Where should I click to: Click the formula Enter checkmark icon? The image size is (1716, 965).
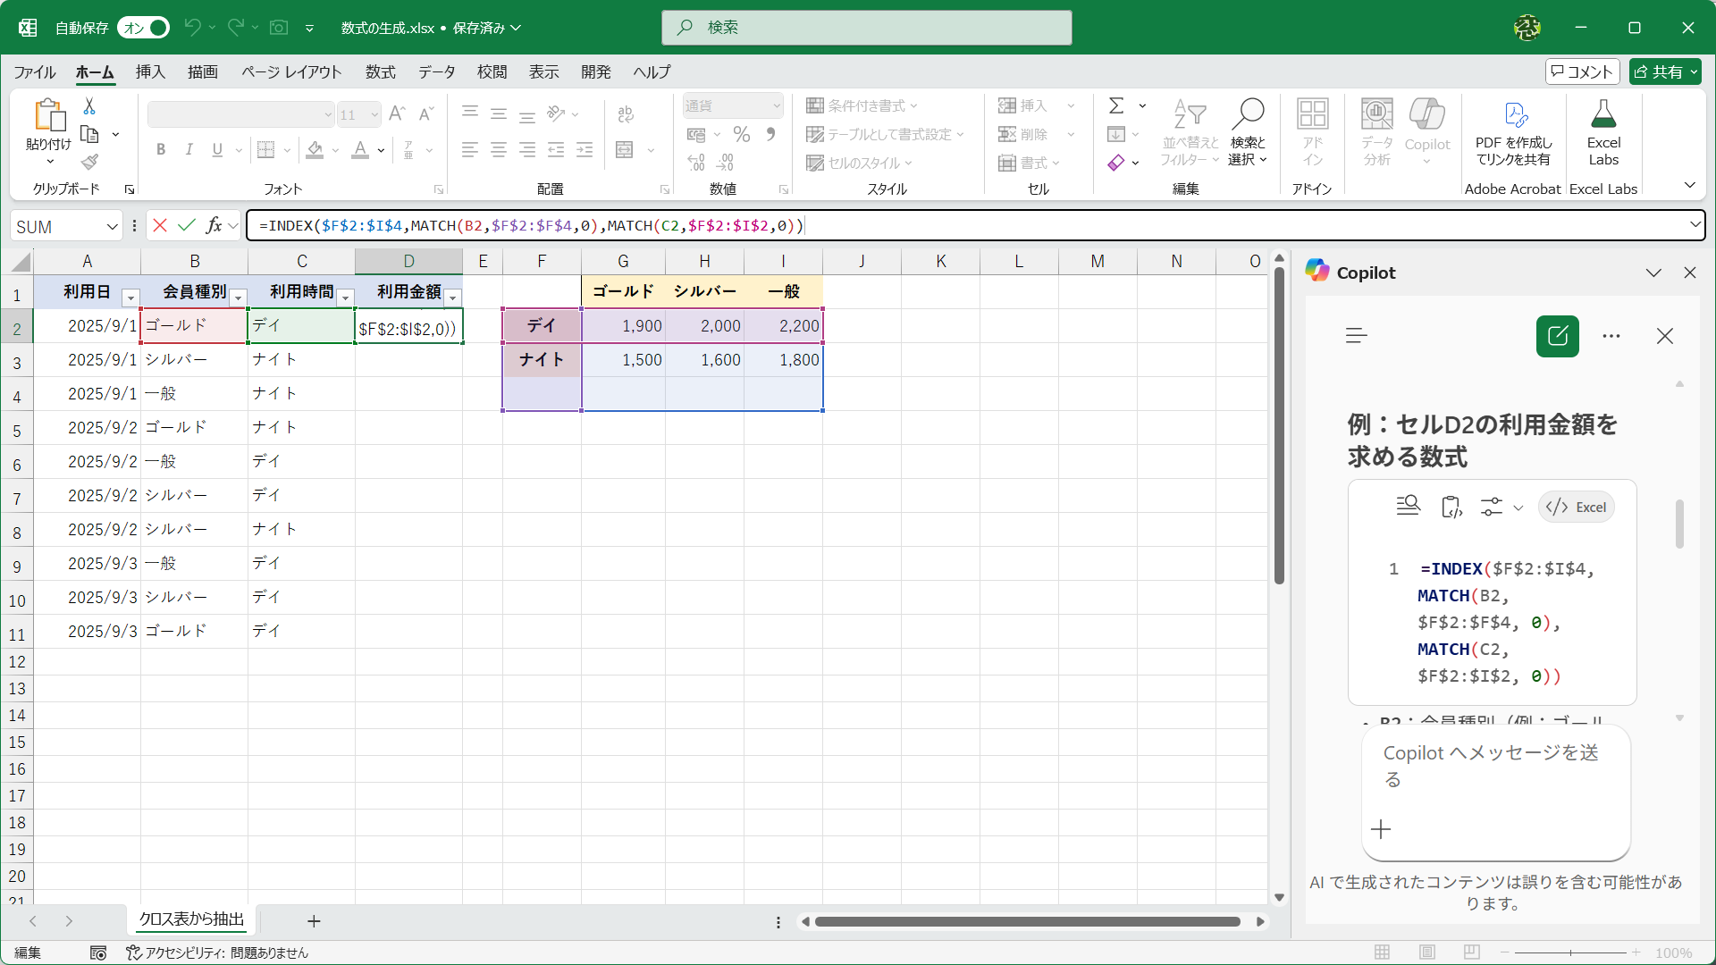(187, 225)
